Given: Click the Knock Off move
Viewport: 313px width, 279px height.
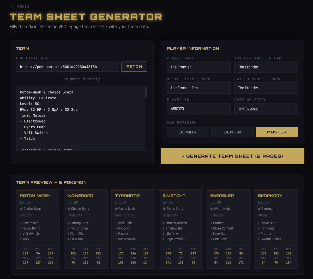Looking at the screenshot, I should click(x=125, y=228).
